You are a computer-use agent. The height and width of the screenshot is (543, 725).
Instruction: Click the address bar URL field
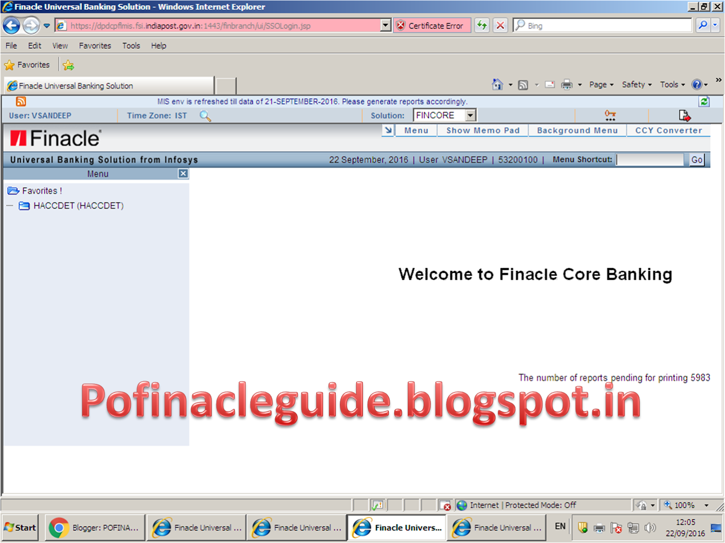[218, 26]
